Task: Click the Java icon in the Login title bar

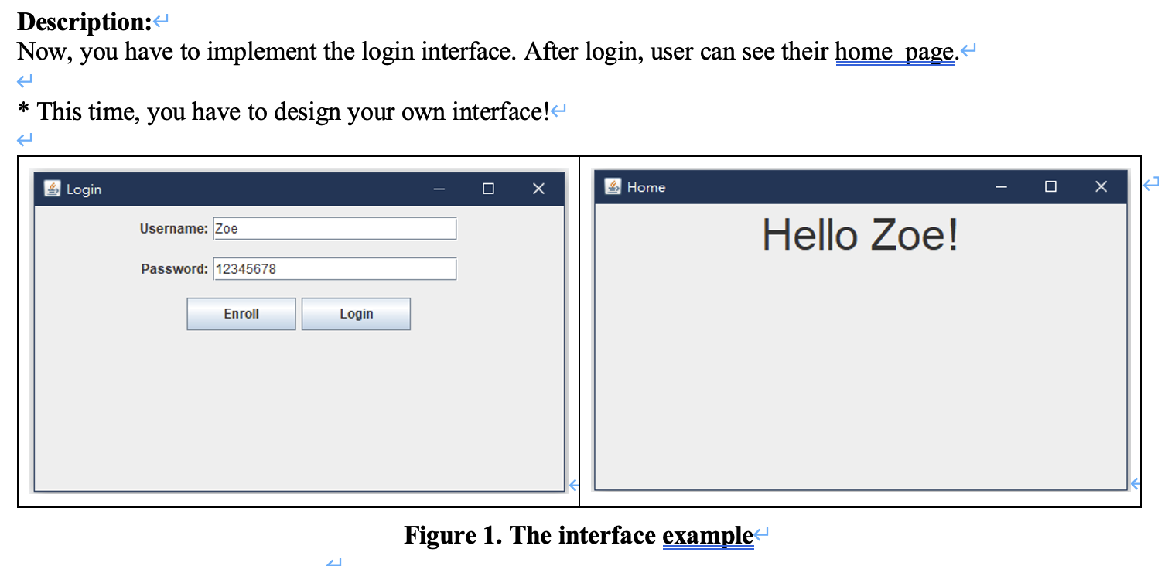Action: pos(52,189)
